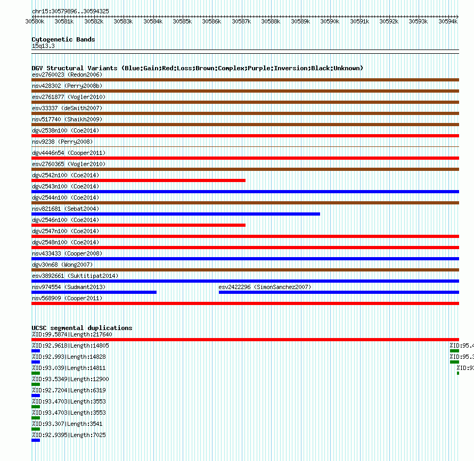The height and width of the screenshot is (461, 474).
Task: Select the short red bar under dgv2546n100
Action: 138,225
